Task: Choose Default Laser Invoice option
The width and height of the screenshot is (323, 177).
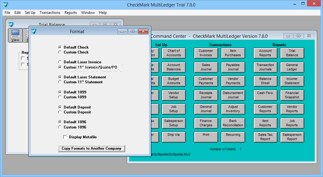Action: [x=60, y=62]
